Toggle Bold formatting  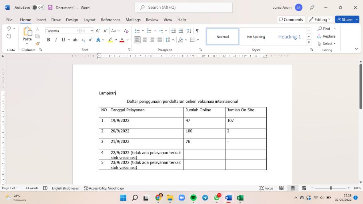pyautogui.click(x=48, y=40)
